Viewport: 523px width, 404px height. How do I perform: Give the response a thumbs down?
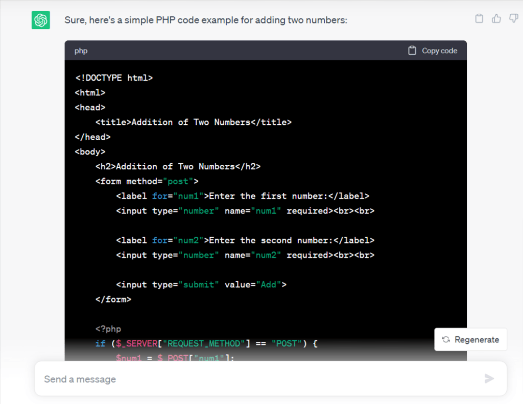tap(514, 19)
